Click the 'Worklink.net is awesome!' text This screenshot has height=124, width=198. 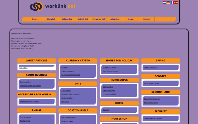click(x=21, y=33)
